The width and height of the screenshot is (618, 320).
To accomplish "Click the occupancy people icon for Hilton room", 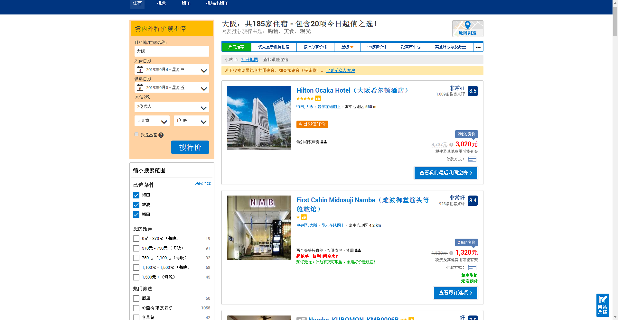I will tap(323, 142).
